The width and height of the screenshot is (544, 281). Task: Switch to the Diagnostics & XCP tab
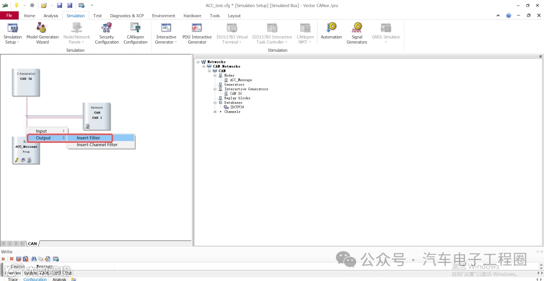127,16
